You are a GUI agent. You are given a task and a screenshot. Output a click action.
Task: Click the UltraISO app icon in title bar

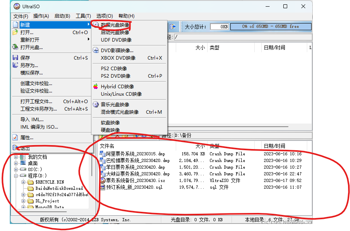pos(17,6)
